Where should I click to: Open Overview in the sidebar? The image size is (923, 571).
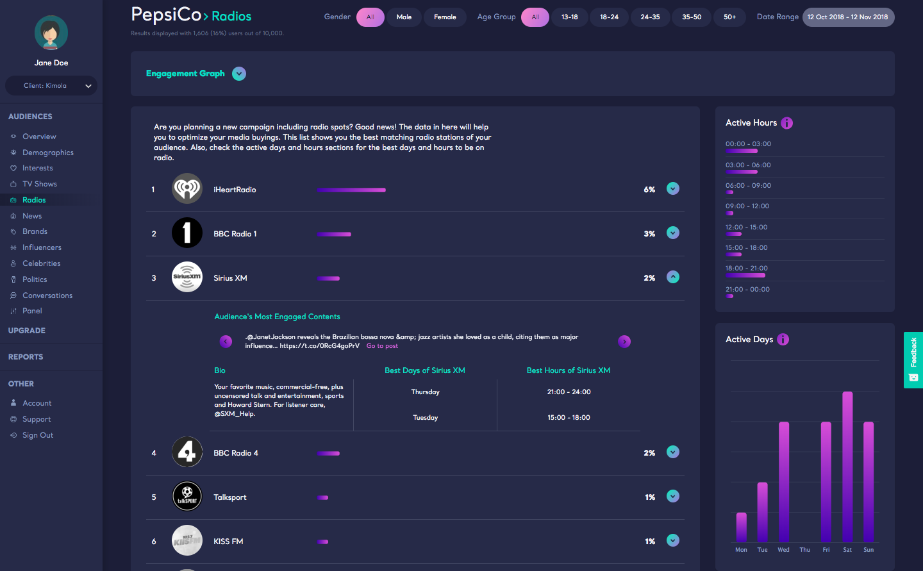[39, 137]
